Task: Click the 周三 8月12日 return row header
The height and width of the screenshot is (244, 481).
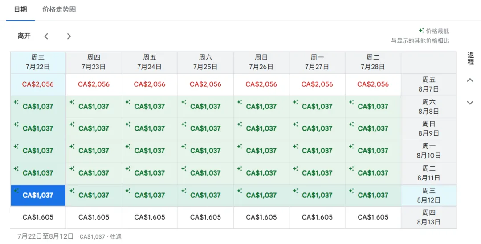Action: pyautogui.click(x=428, y=195)
